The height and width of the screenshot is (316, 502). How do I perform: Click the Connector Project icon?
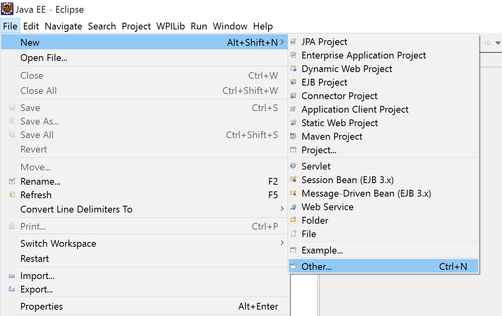pyautogui.click(x=294, y=96)
